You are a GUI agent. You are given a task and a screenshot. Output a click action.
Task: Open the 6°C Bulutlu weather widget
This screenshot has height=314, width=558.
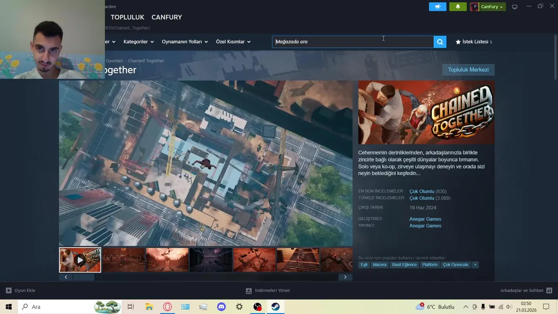(435, 307)
